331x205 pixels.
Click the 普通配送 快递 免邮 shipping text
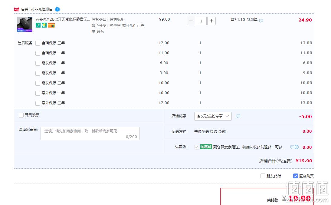coord(210,132)
